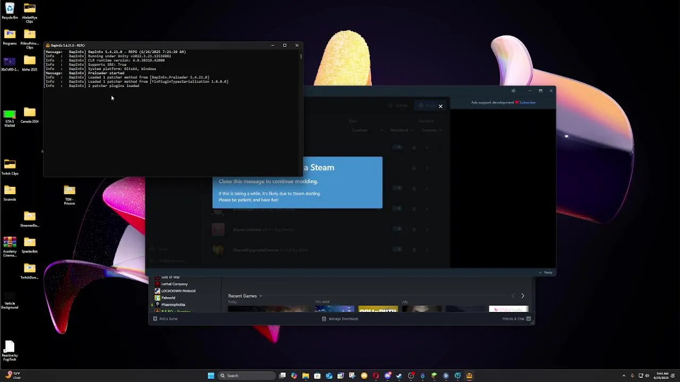Close the 'Close this message' Steam popup

pos(440,106)
